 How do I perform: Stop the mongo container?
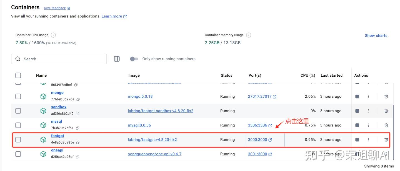tap(357, 96)
